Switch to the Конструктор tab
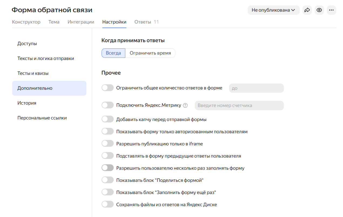 point(26,22)
